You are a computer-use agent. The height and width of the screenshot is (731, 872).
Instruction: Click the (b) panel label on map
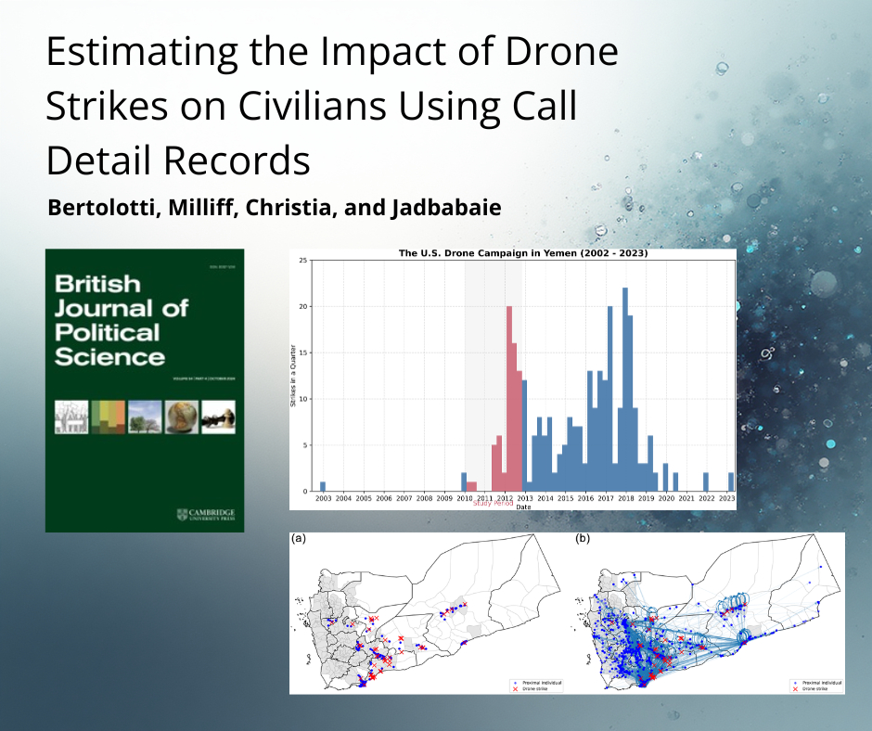[580, 539]
